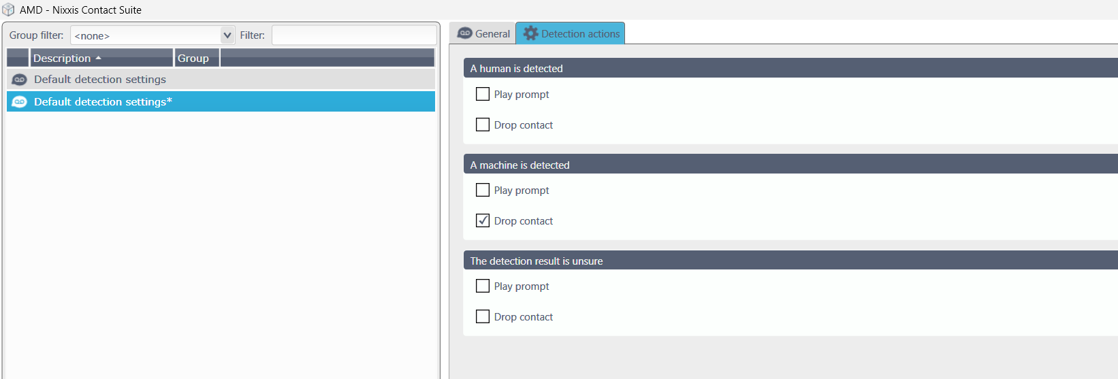Click voicemail icon beside first Default detection settings

[x=20, y=80]
